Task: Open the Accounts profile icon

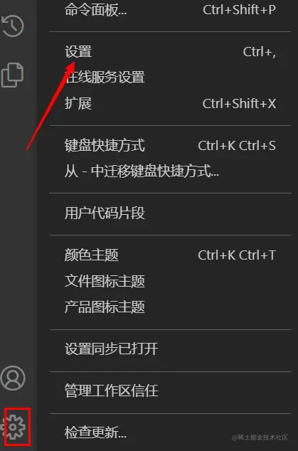Action: tap(13, 378)
